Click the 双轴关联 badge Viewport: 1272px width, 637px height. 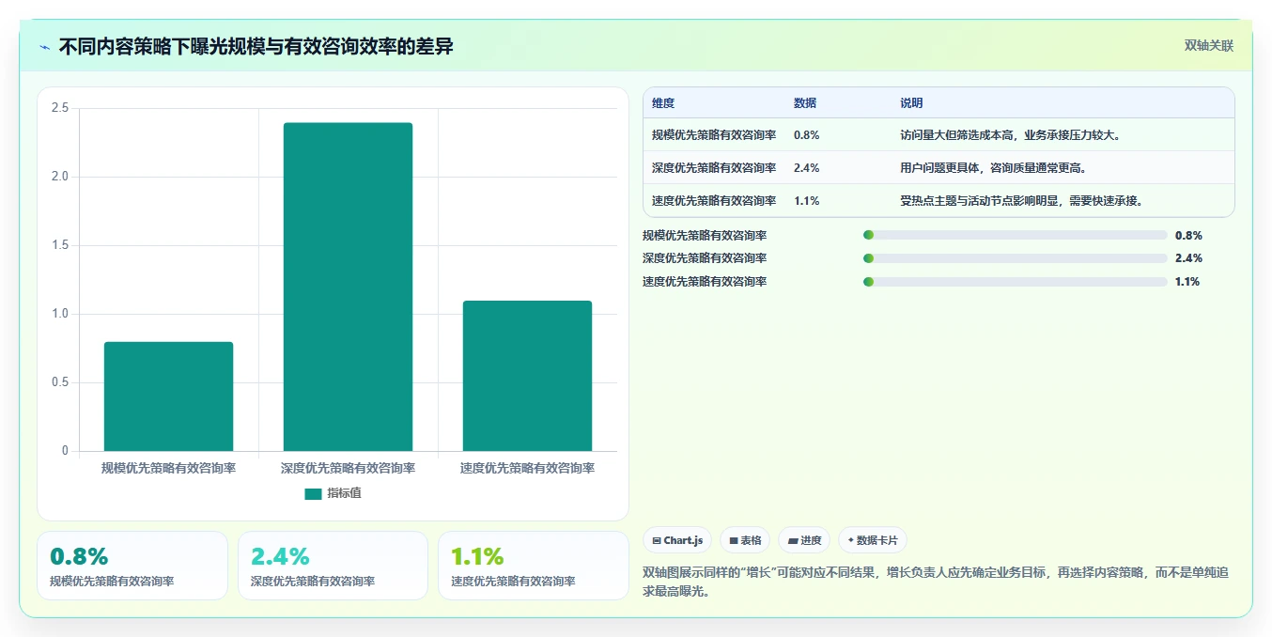(x=1208, y=45)
